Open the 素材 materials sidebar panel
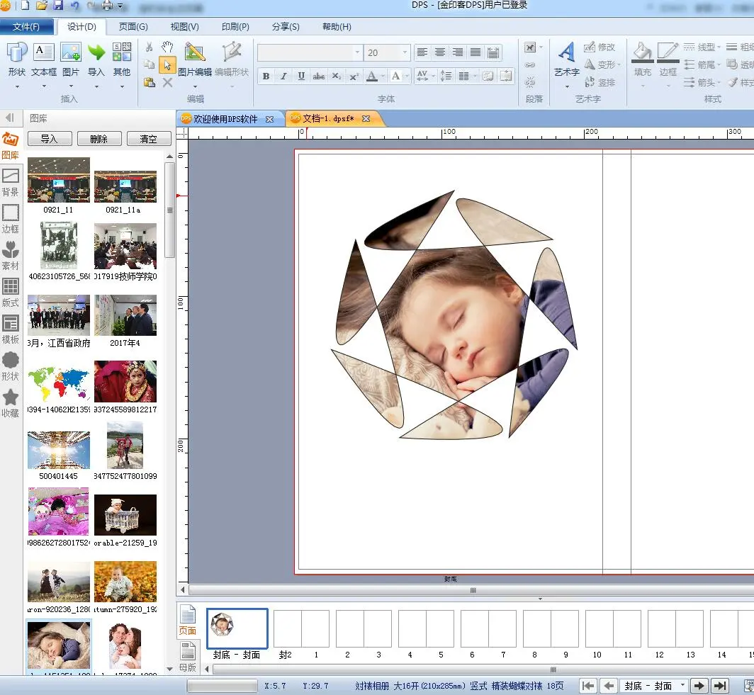The height and width of the screenshot is (695, 754). point(10,256)
